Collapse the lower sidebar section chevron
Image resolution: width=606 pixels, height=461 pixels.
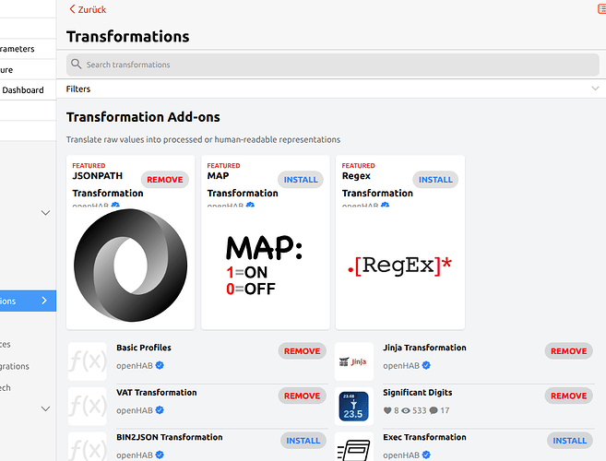[45, 408]
